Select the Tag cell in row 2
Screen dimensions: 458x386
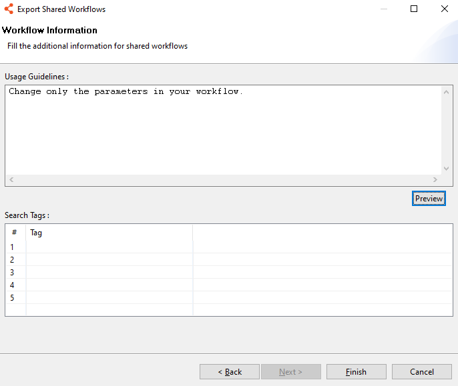[x=109, y=260]
